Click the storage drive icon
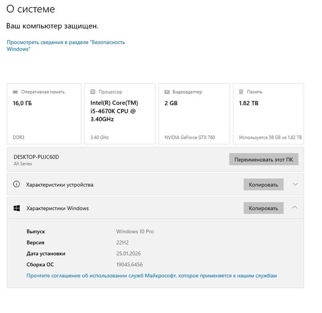The height and width of the screenshot is (313, 322). 241,92
